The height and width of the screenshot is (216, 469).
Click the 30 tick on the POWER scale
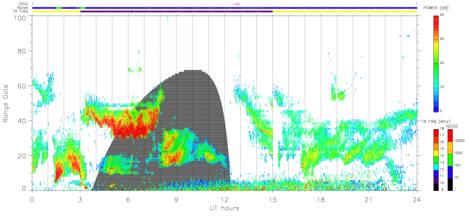coord(442,39)
